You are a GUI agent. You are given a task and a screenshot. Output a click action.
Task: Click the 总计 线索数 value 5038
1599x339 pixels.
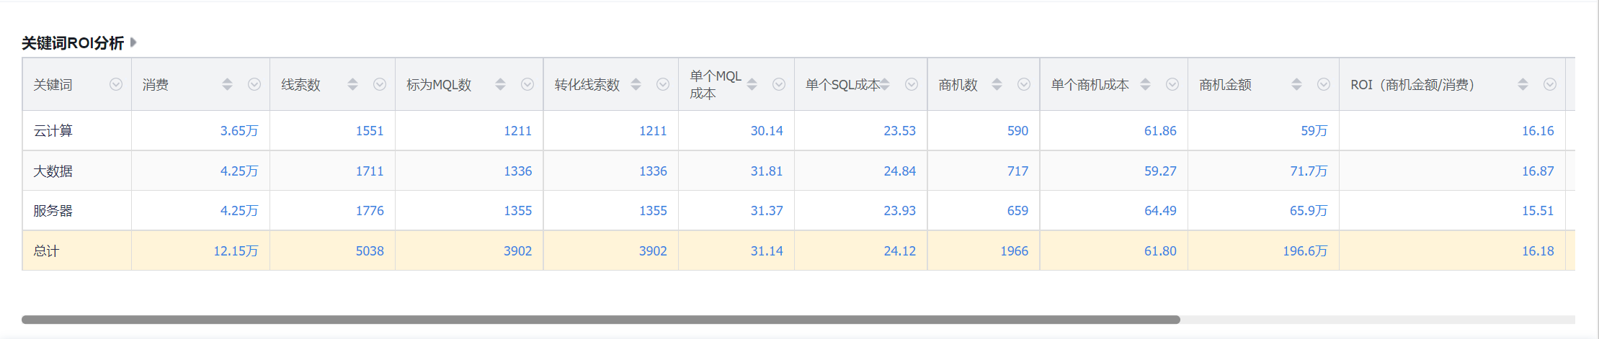[370, 251]
